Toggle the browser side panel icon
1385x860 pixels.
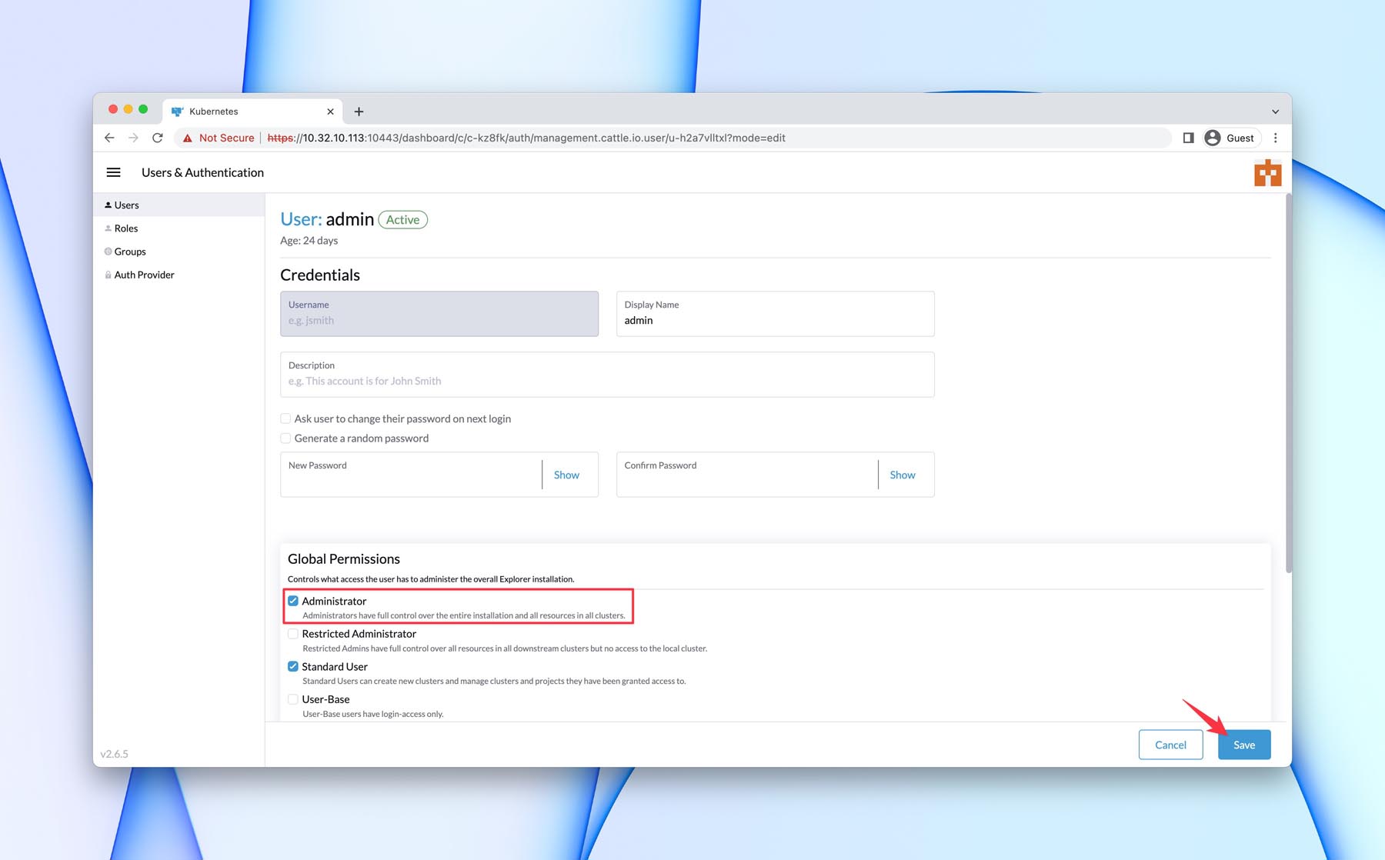coord(1188,138)
